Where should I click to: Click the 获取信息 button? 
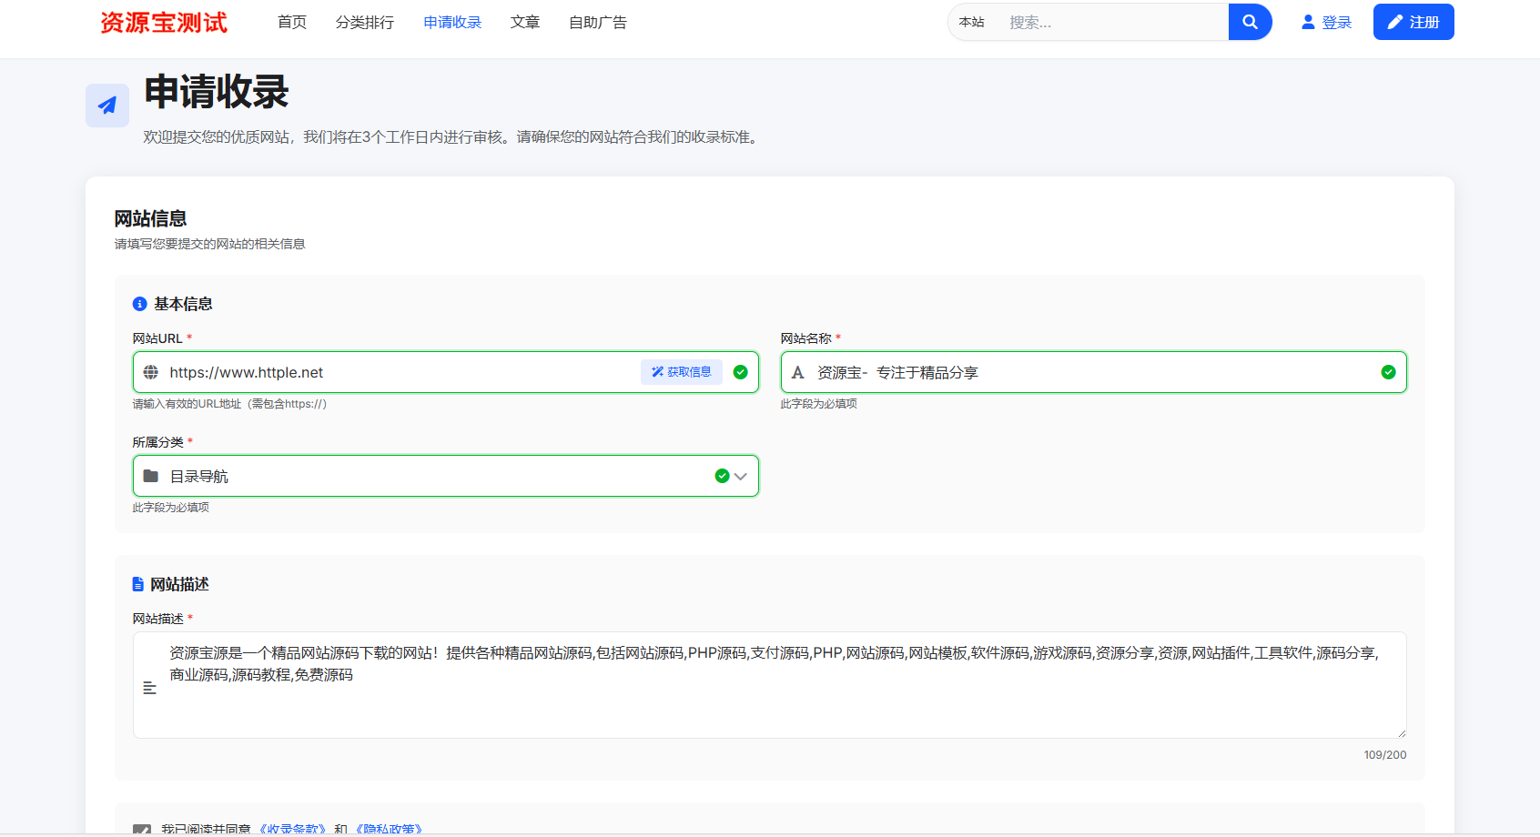pos(682,372)
